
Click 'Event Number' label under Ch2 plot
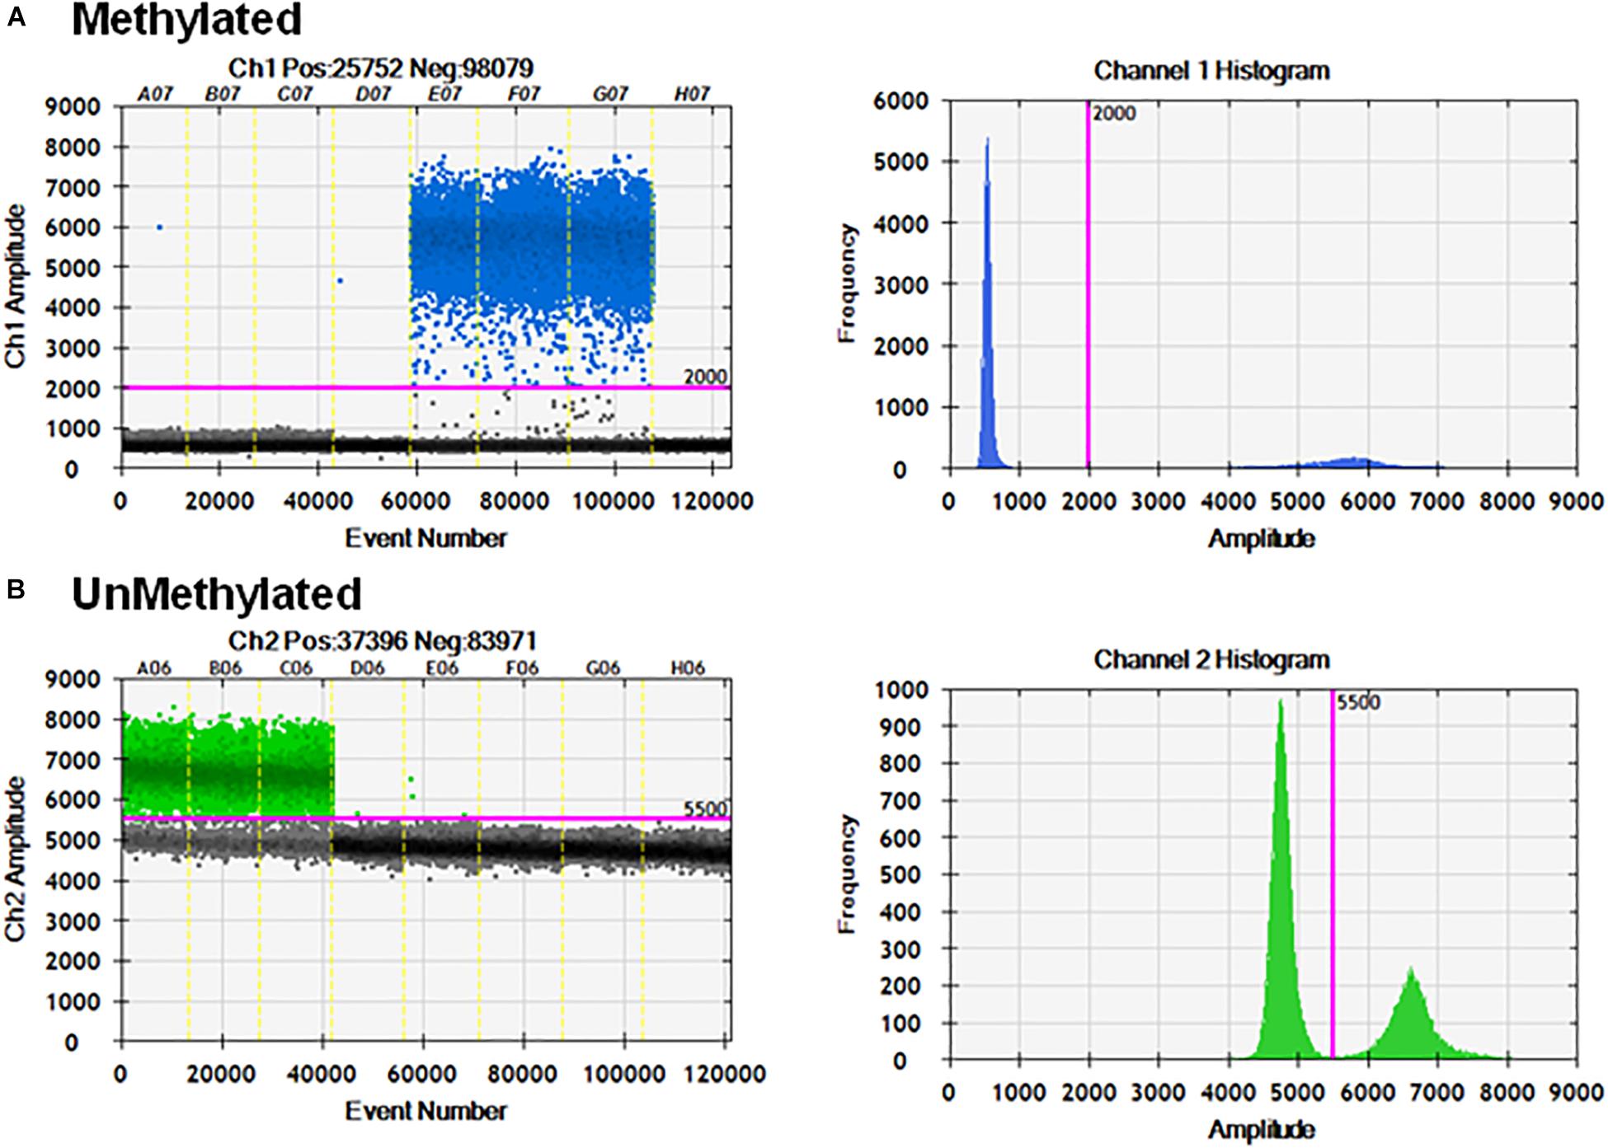tap(426, 1111)
